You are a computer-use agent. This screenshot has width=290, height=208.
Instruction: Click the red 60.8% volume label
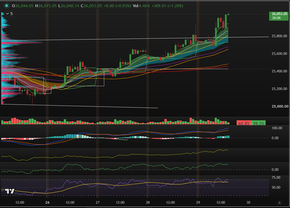(x=244, y=123)
